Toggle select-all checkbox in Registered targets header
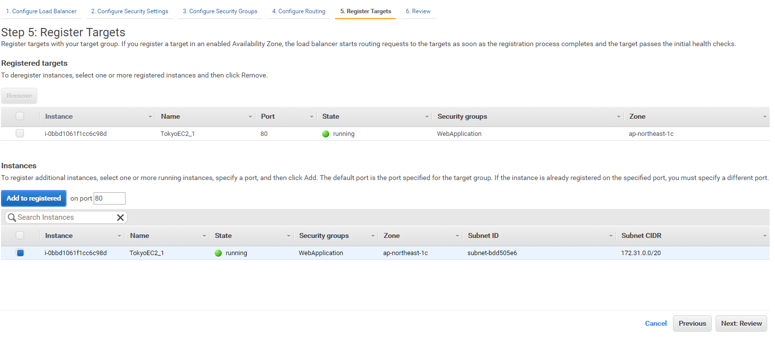 [x=20, y=116]
